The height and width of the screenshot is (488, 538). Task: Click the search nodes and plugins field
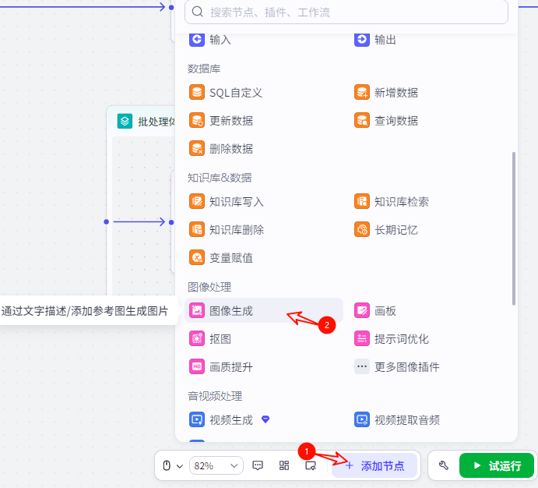pos(346,12)
